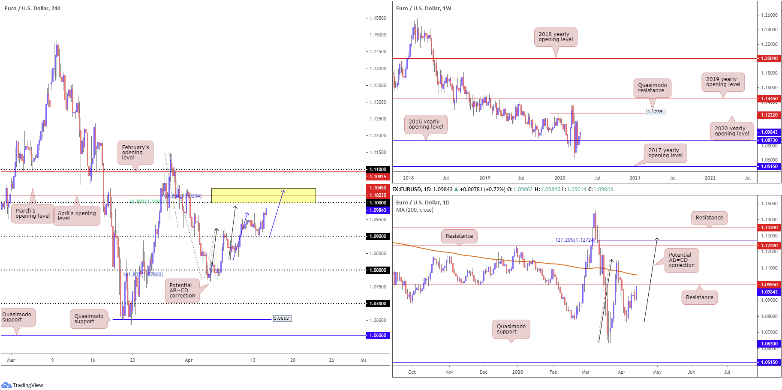
Task: Click the red 1.20040 price tag
Action: [x=770, y=58]
